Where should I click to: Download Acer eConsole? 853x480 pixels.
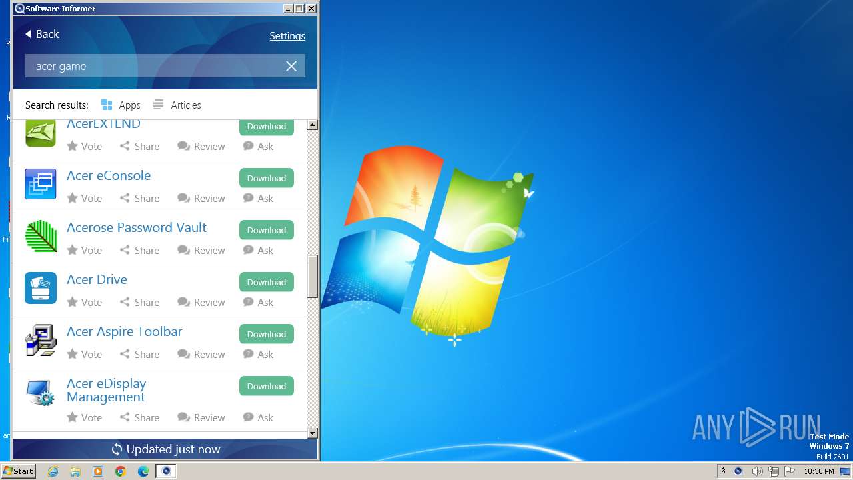click(x=267, y=178)
